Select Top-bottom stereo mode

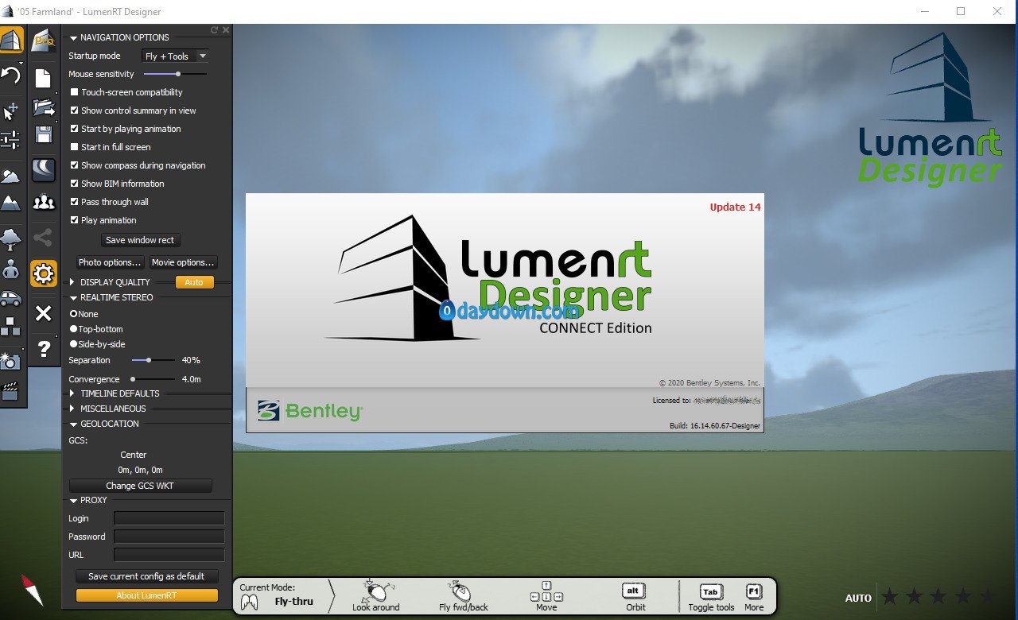(x=74, y=329)
